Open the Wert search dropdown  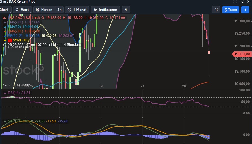22,10
